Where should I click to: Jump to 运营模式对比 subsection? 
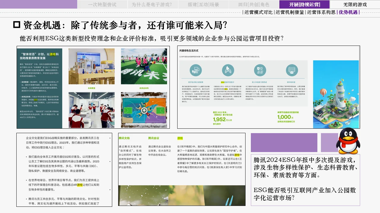point(258,12)
